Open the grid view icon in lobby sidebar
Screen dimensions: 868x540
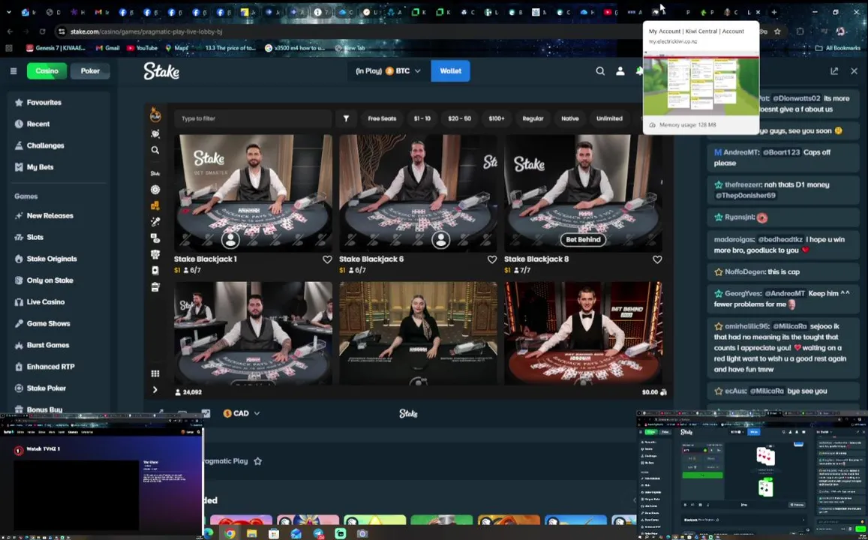[155, 373]
